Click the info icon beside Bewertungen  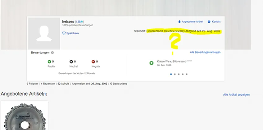point(52,53)
